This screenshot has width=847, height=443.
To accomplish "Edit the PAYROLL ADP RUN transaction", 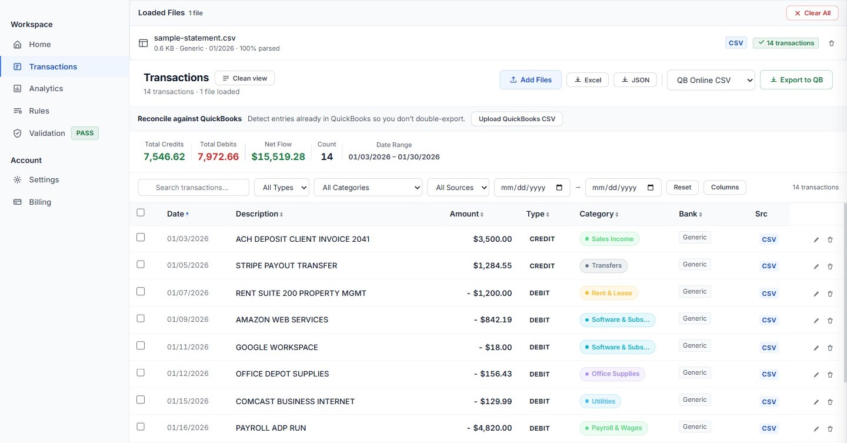I will pos(816,429).
